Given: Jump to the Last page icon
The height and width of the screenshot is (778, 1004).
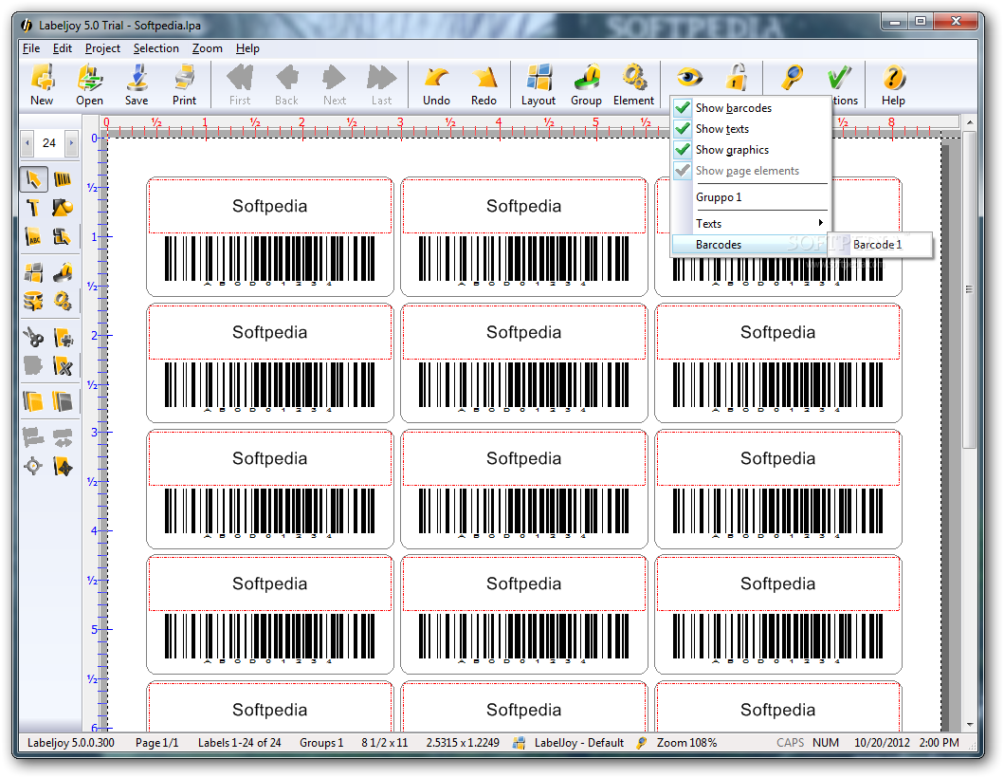Looking at the screenshot, I should [382, 84].
